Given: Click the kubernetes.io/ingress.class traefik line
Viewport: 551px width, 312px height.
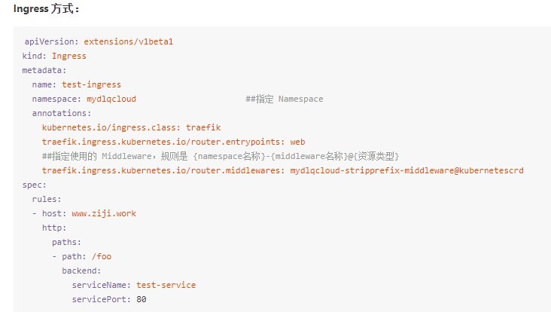Looking at the screenshot, I should tap(132, 127).
